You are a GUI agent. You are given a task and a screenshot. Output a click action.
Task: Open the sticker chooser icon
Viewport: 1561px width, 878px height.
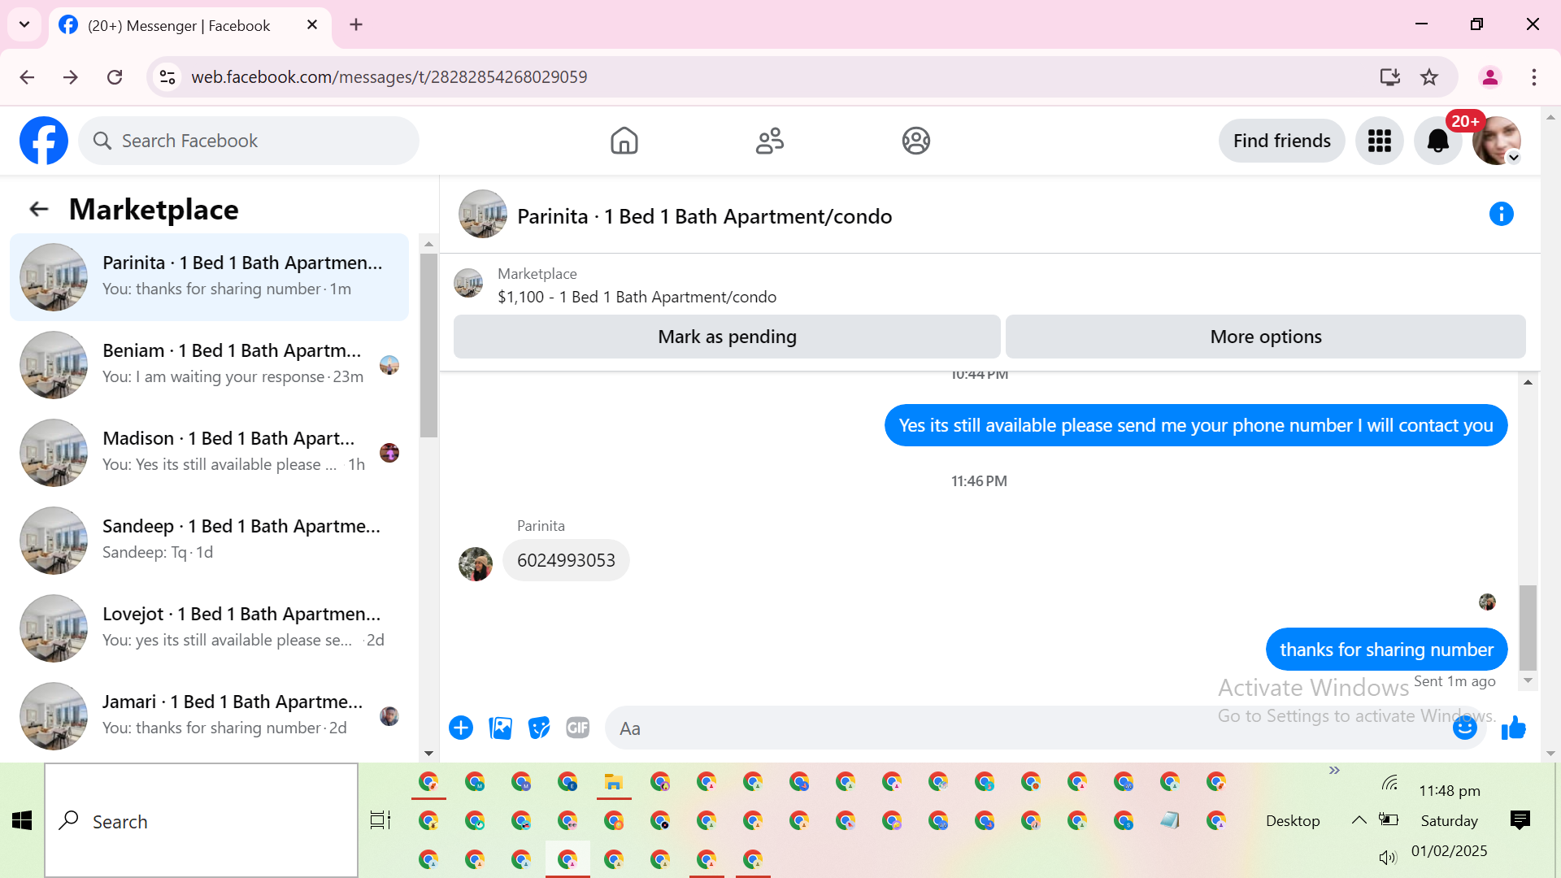tap(538, 728)
